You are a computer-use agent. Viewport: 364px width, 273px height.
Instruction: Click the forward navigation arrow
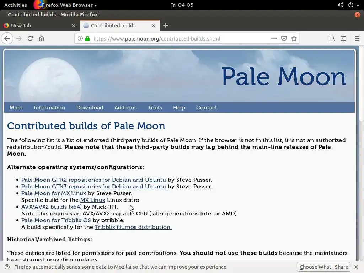pos(19,38)
